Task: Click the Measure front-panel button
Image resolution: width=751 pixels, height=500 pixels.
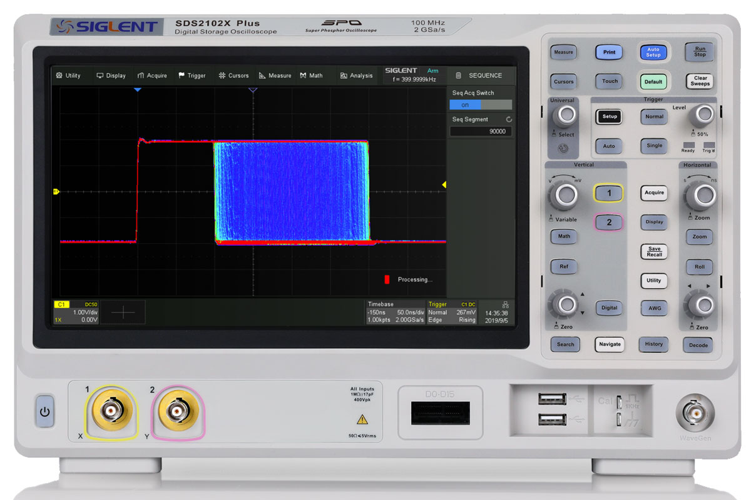Action: (563, 52)
